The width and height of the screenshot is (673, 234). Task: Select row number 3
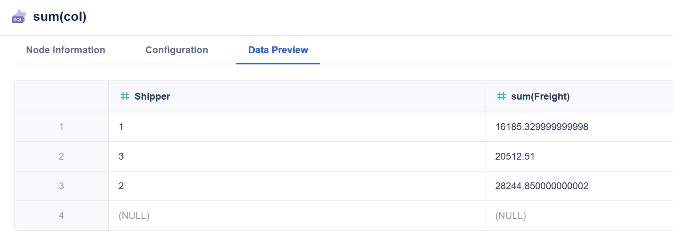(61, 186)
